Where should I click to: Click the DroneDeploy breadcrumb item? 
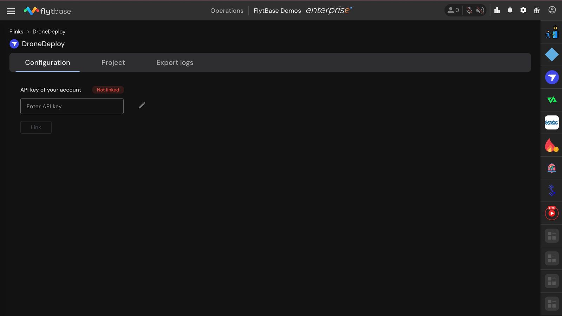coord(49,32)
